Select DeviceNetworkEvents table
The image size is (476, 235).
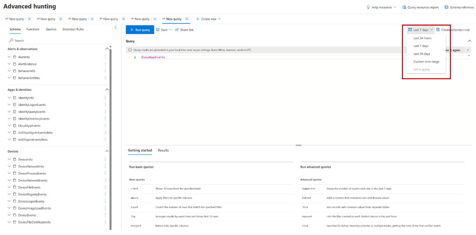point(32,180)
